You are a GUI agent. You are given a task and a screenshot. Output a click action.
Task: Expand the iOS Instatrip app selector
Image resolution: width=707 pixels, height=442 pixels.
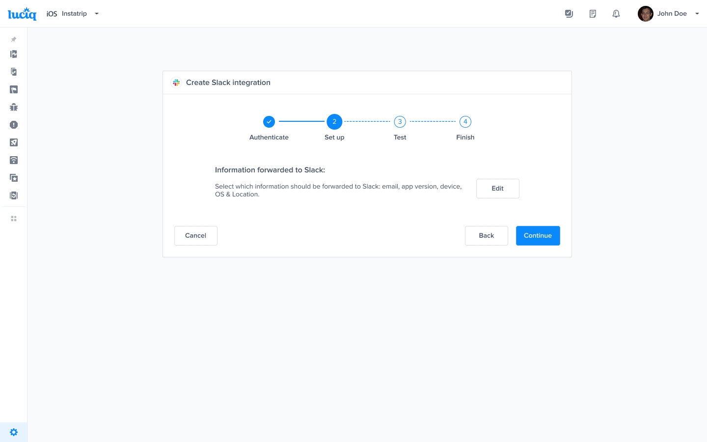click(73, 14)
